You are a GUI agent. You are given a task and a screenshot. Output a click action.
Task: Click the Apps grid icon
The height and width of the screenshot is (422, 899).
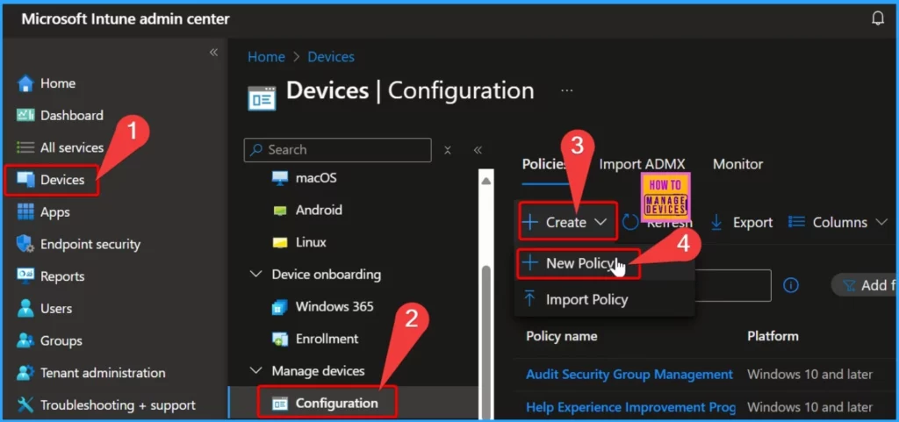(x=25, y=211)
